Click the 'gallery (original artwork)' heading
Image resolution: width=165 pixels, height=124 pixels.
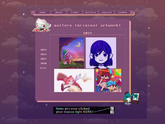(x=87, y=25)
